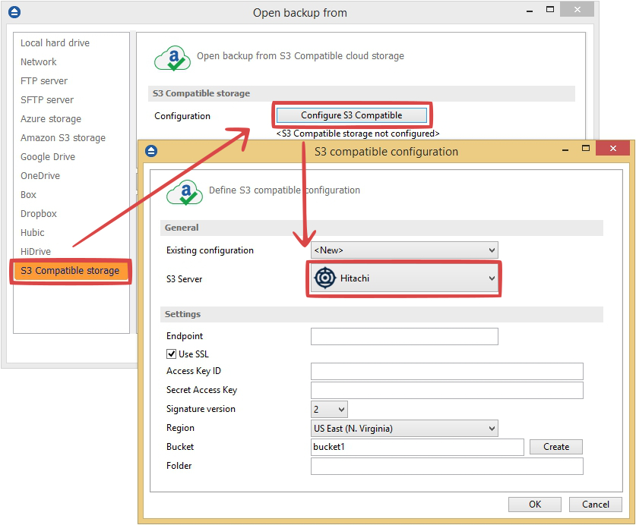Choose OneDrive from the source list
The height and width of the screenshot is (525, 636).
click(40, 176)
